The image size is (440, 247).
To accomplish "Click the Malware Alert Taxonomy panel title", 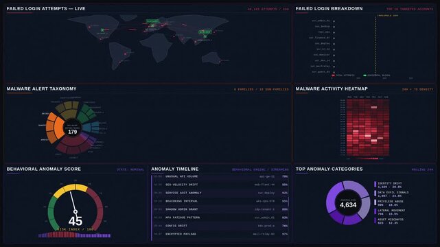I will coord(42,89).
